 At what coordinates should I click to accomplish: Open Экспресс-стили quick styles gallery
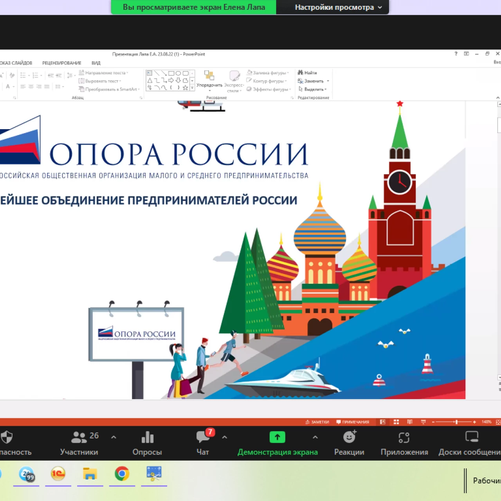(234, 81)
